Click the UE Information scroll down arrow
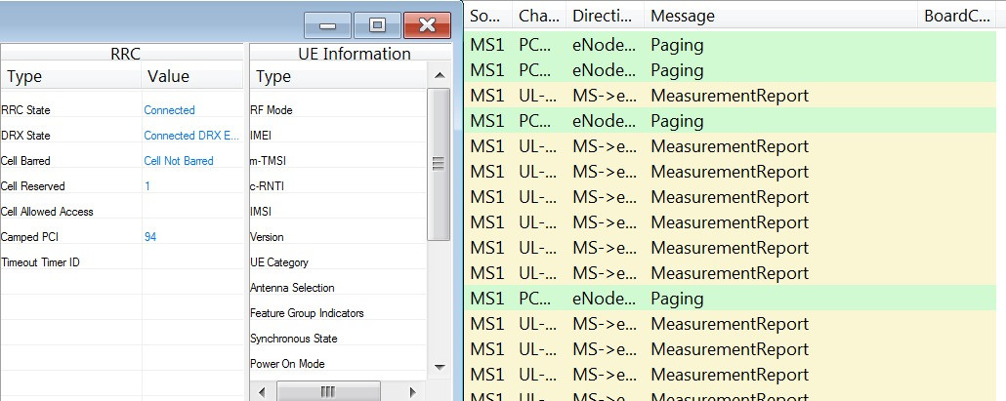 pyautogui.click(x=440, y=367)
